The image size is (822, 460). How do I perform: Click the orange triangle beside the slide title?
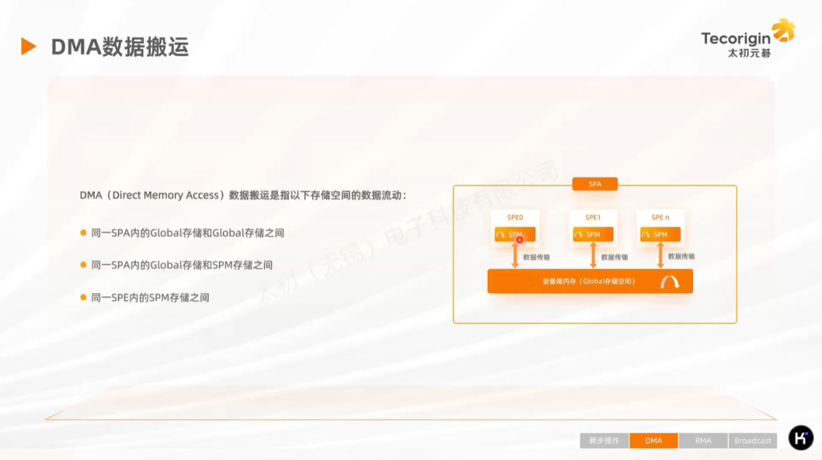click(x=29, y=47)
